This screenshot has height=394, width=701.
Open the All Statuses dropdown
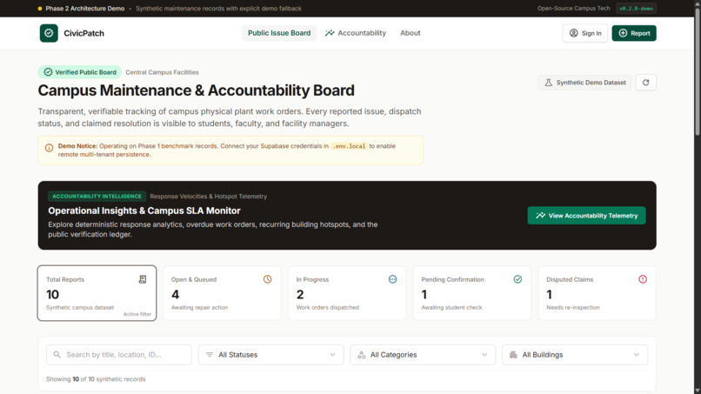(x=271, y=355)
